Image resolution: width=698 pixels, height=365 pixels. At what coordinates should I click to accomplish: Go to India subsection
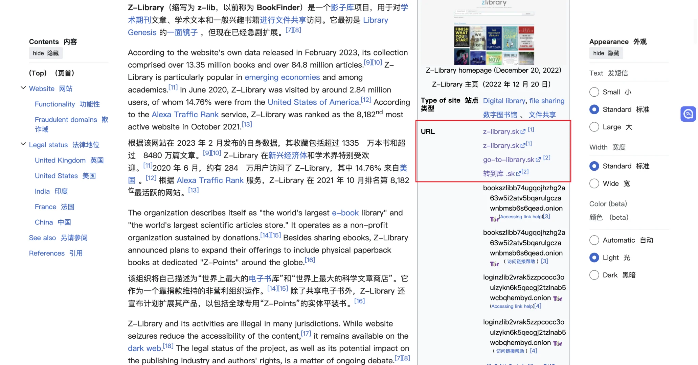tap(51, 191)
